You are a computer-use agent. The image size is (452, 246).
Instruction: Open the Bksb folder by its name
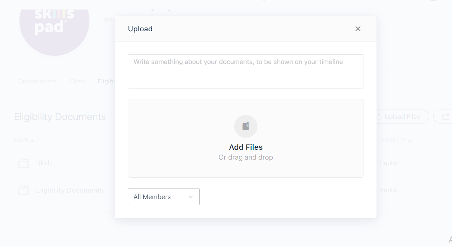pyautogui.click(x=44, y=163)
